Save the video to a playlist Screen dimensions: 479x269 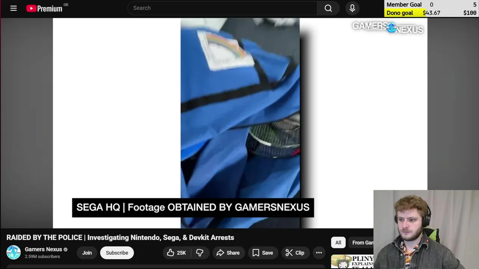point(263,253)
